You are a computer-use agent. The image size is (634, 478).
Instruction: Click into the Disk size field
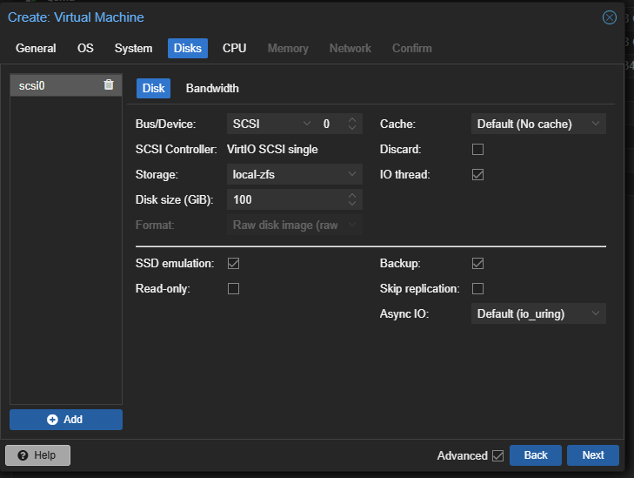pos(285,200)
